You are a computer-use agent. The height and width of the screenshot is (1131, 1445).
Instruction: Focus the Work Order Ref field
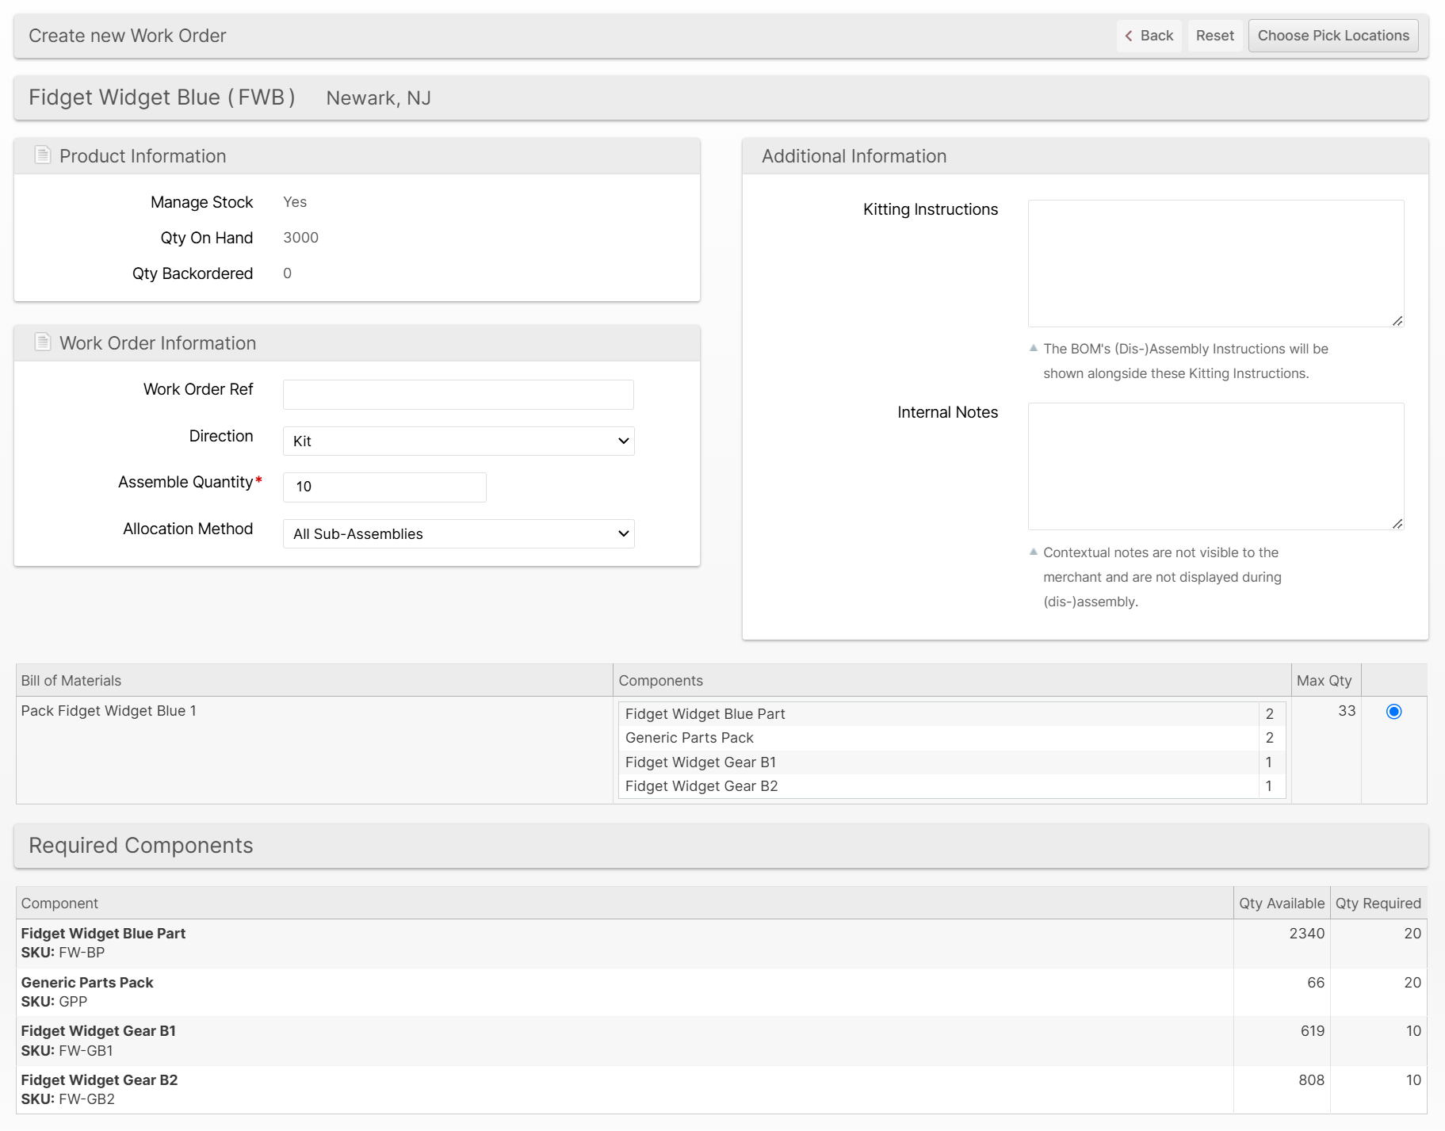point(458,395)
